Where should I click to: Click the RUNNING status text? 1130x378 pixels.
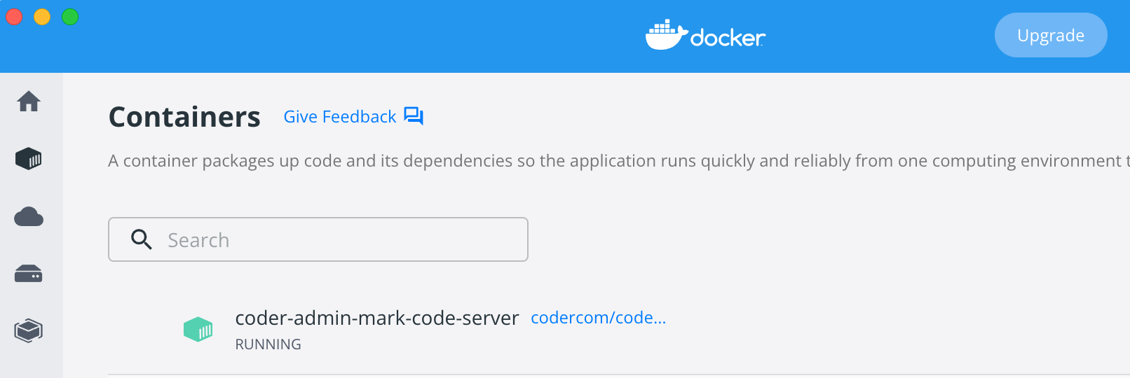(268, 344)
